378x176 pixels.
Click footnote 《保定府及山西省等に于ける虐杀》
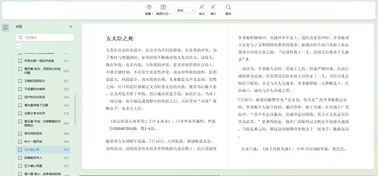(141, 121)
